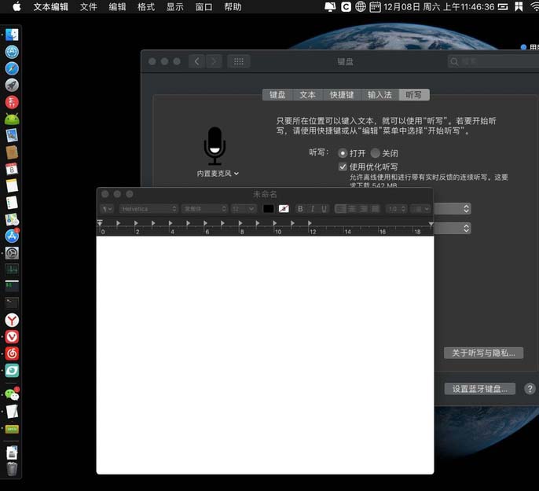Open the text background color swatch

tap(284, 209)
